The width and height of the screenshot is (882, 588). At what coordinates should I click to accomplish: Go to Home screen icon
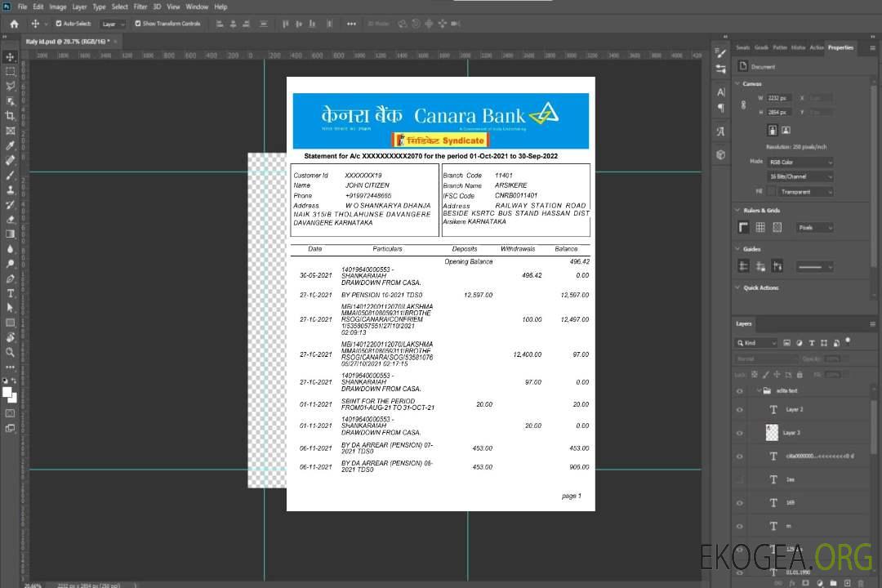tap(14, 24)
